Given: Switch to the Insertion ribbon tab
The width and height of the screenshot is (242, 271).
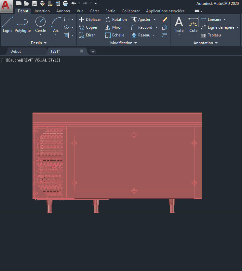Looking at the screenshot, I should pos(42,11).
